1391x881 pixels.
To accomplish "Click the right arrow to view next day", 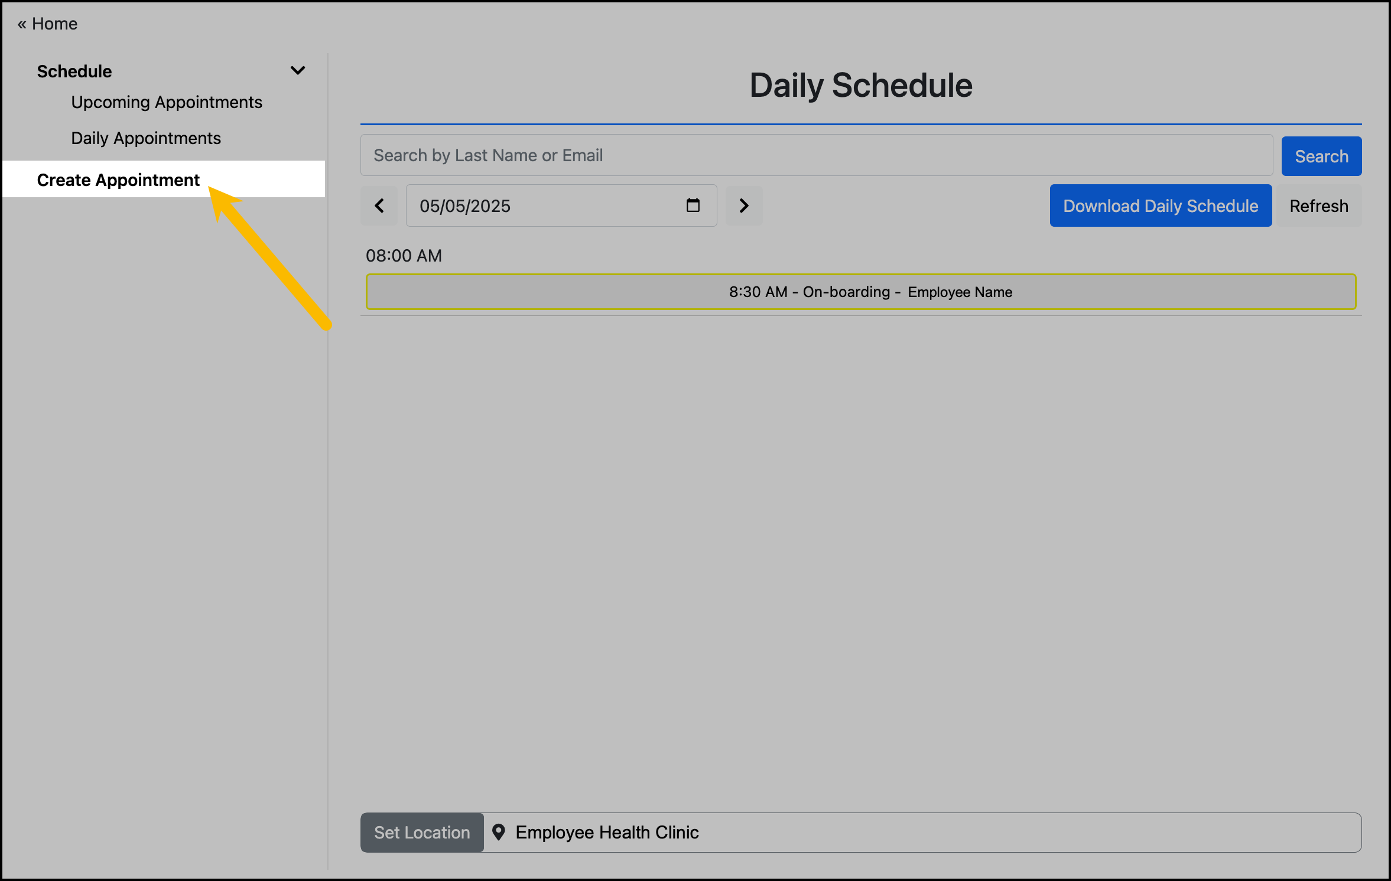I will (x=744, y=205).
